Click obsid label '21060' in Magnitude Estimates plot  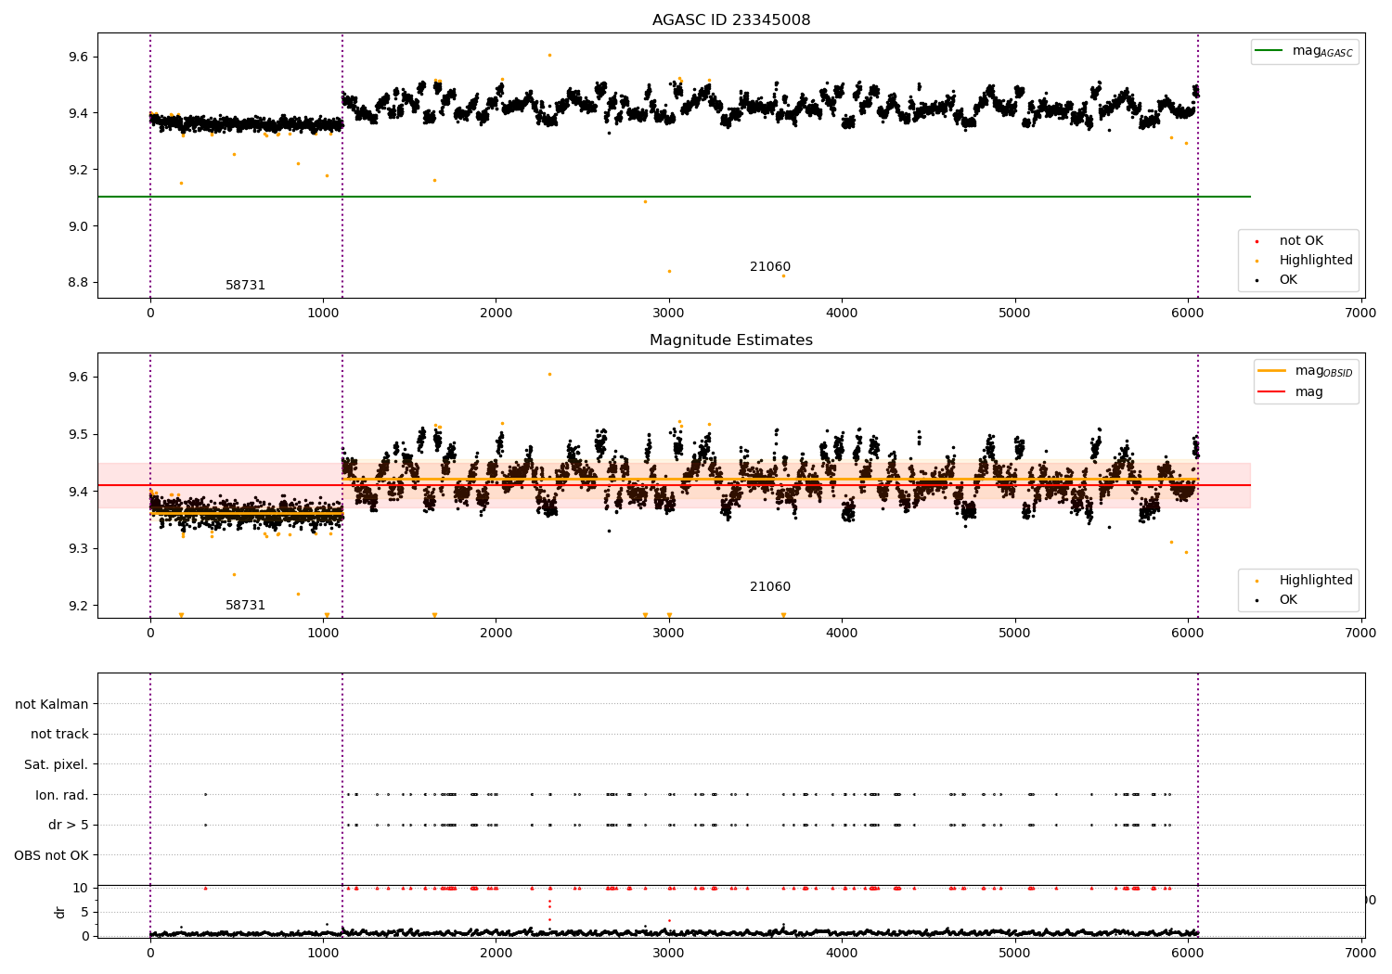coord(770,587)
